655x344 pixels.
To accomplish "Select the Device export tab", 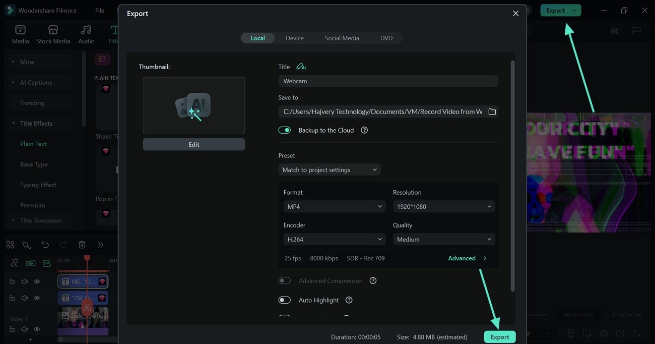I will [294, 38].
